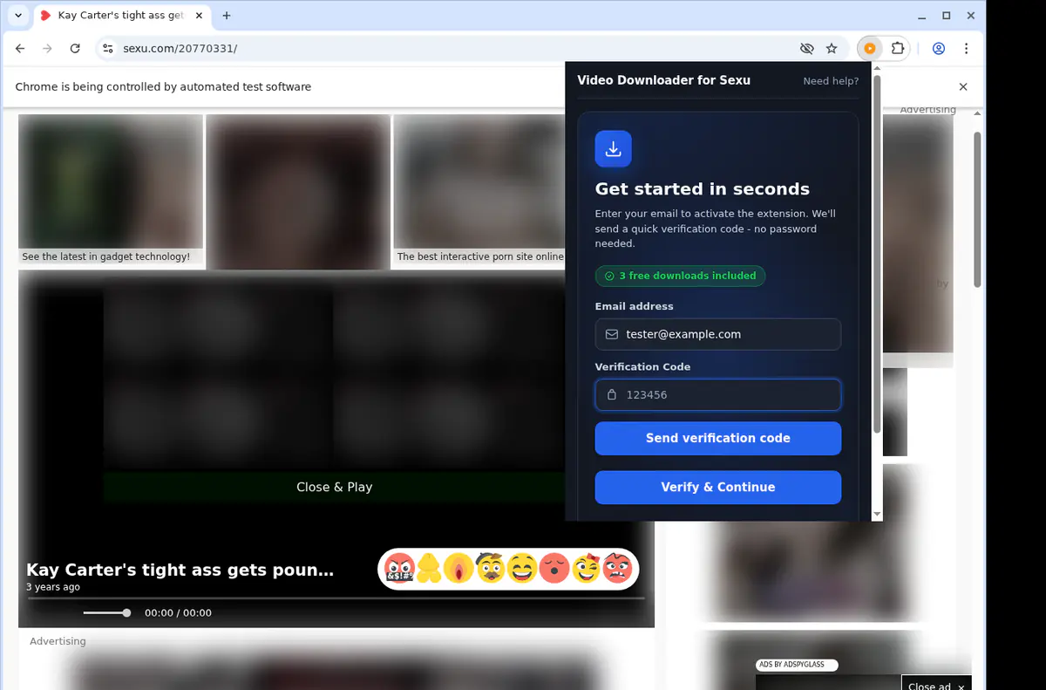
Task: Click the '3 years ago' text
Action: pos(53,587)
